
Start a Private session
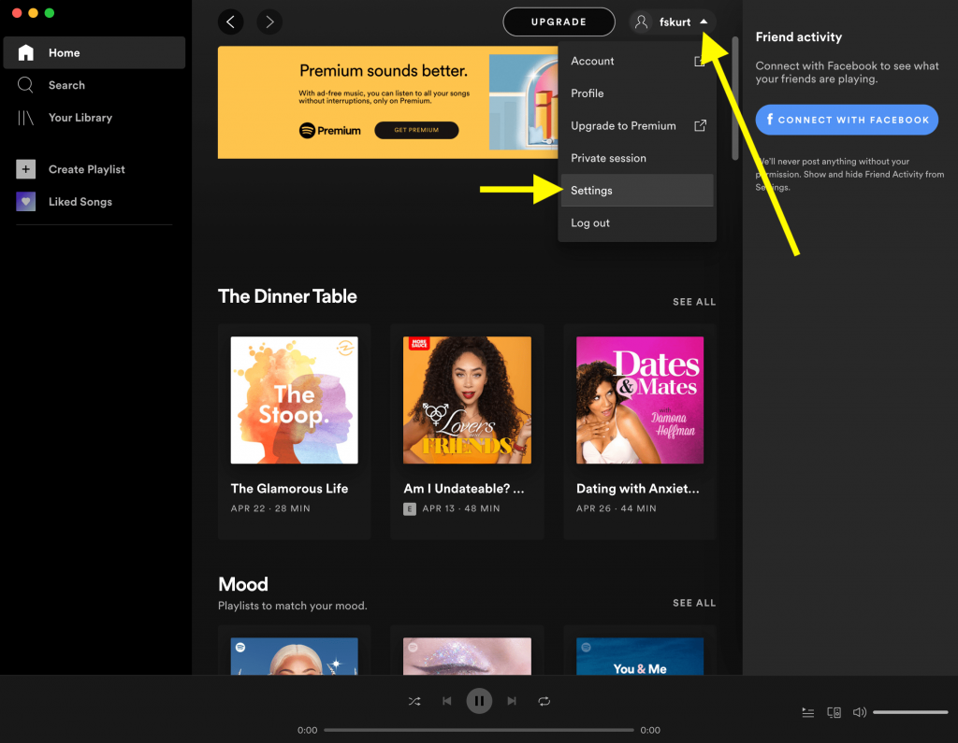(x=637, y=158)
